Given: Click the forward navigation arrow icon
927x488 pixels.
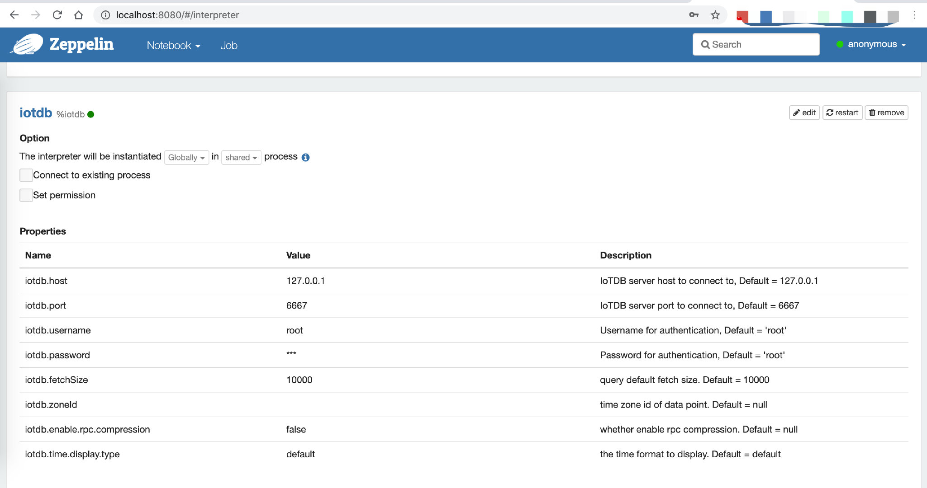Looking at the screenshot, I should coord(34,14).
